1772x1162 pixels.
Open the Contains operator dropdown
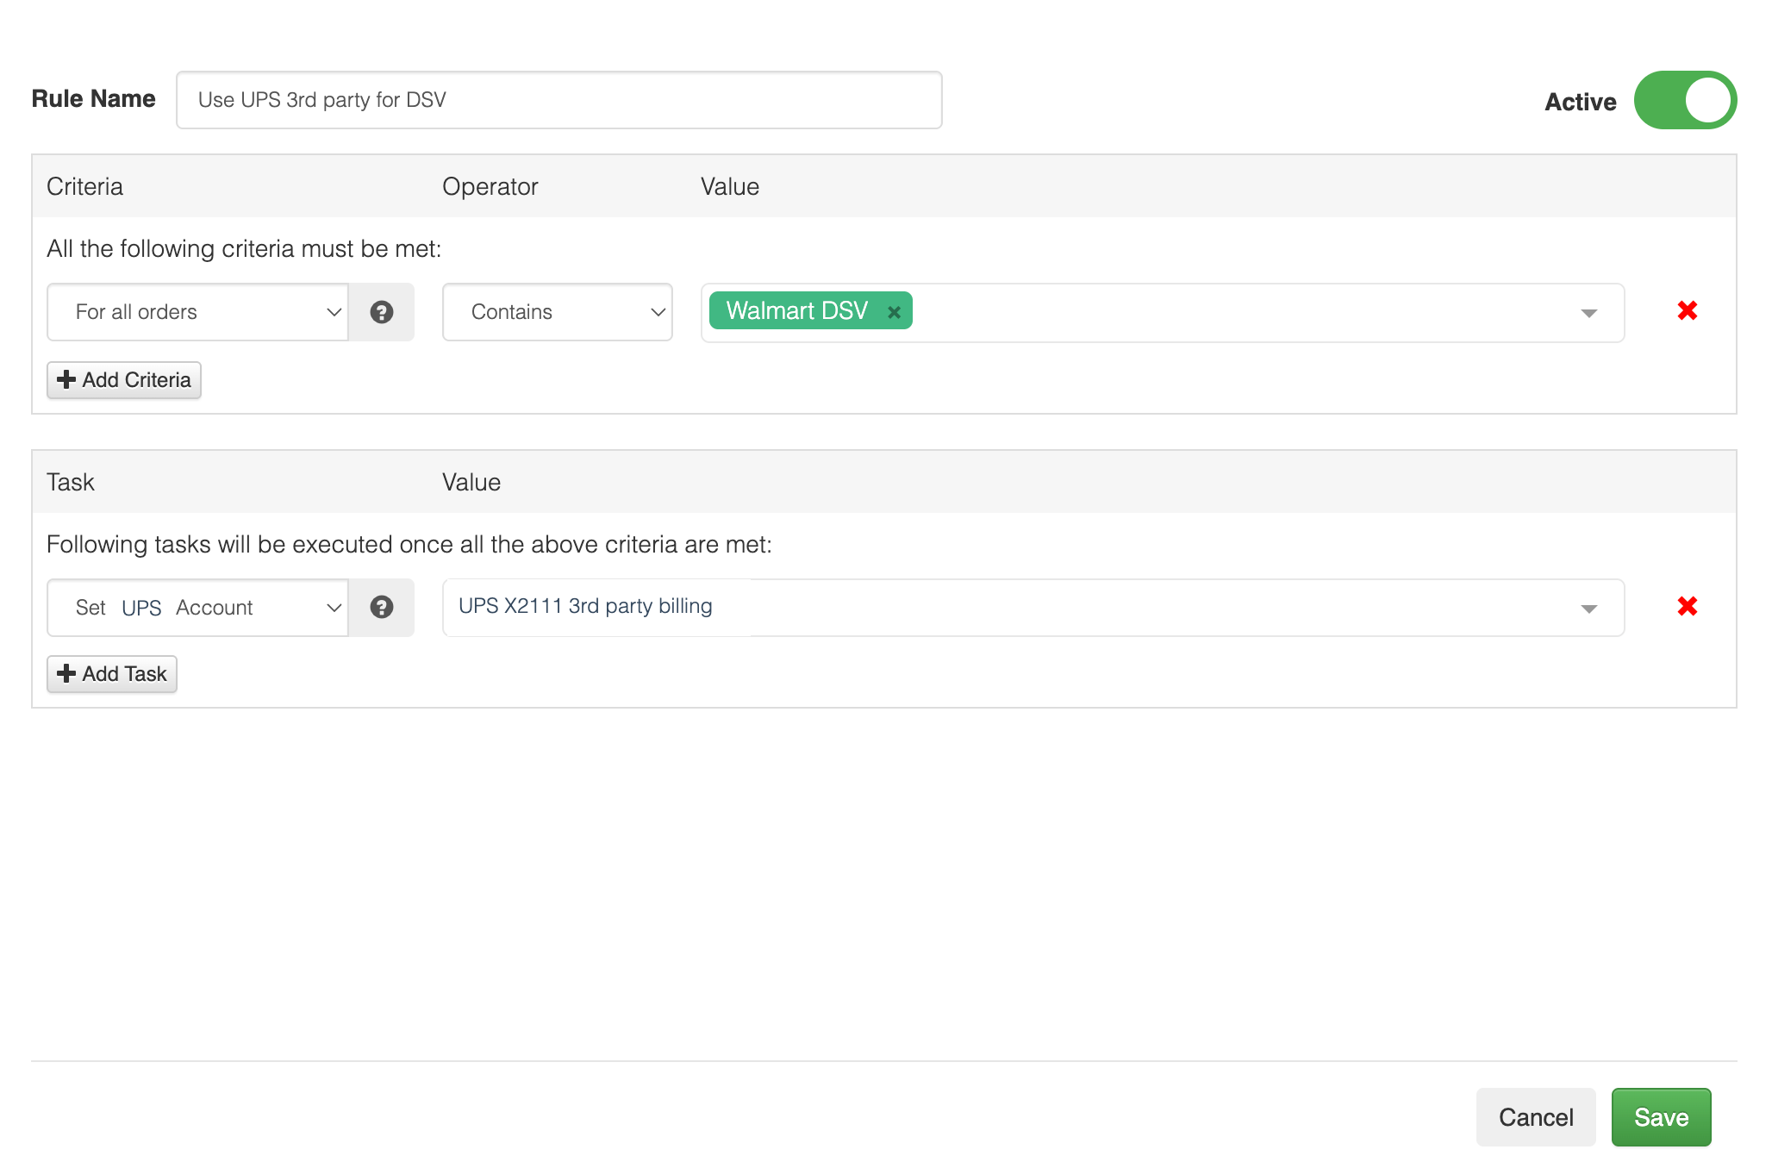pyautogui.click(x=557, y=312)
